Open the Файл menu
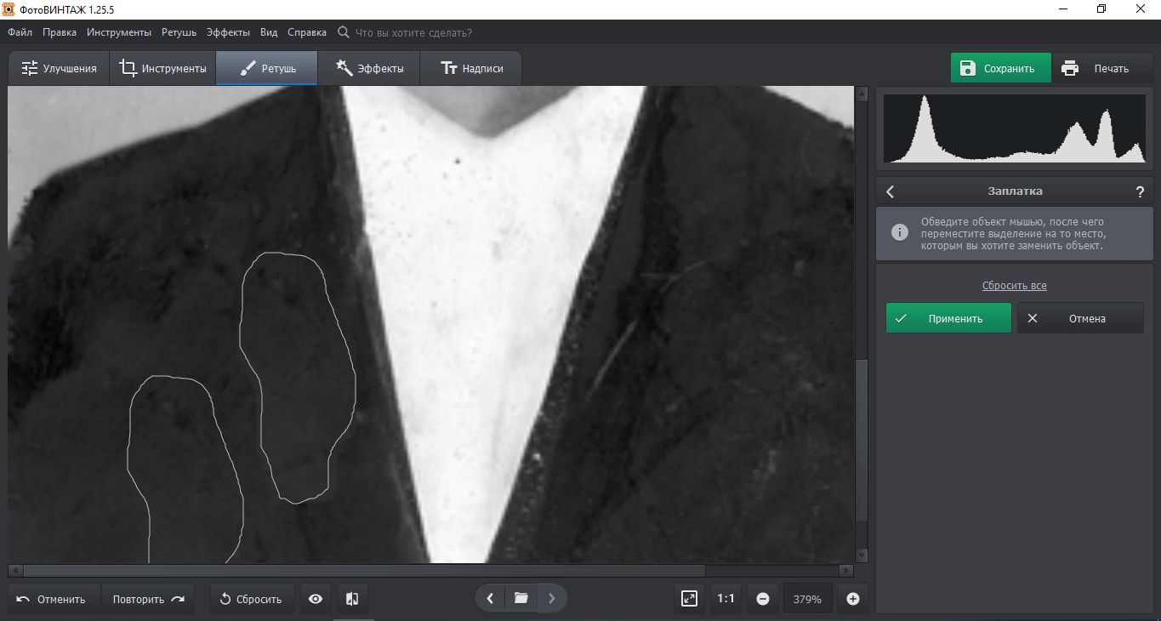Image resolution: width=1161 pixels, height=621 pixels. tap(20, 32)
